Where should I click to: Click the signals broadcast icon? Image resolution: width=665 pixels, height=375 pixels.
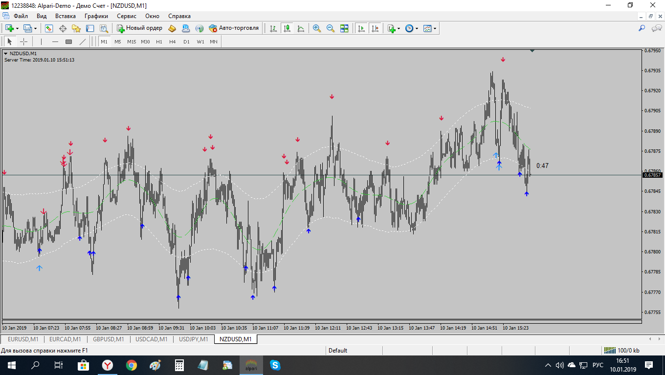point(199,28)
